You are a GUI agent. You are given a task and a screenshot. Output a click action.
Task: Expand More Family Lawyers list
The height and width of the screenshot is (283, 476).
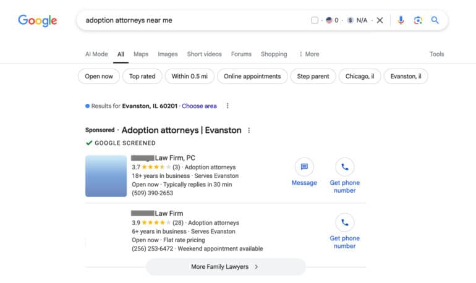226,267
